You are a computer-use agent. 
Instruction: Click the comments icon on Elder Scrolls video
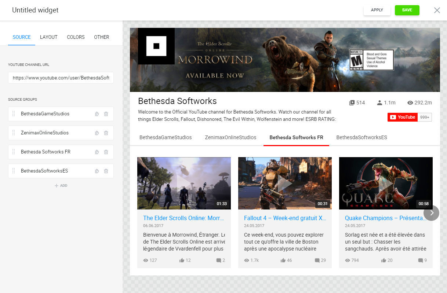click(x=219, y=260)
